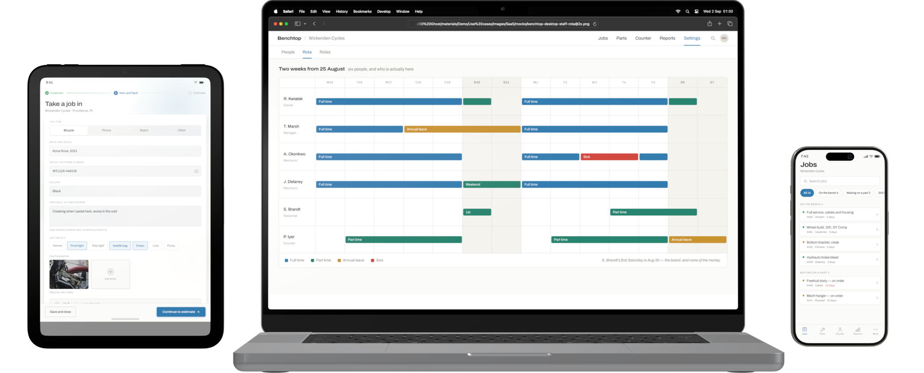Image resolution: width=924 pixels, height=373 pixels.
Task: Tap the camera icon in serial number field
Action: [x=196, y=171]
